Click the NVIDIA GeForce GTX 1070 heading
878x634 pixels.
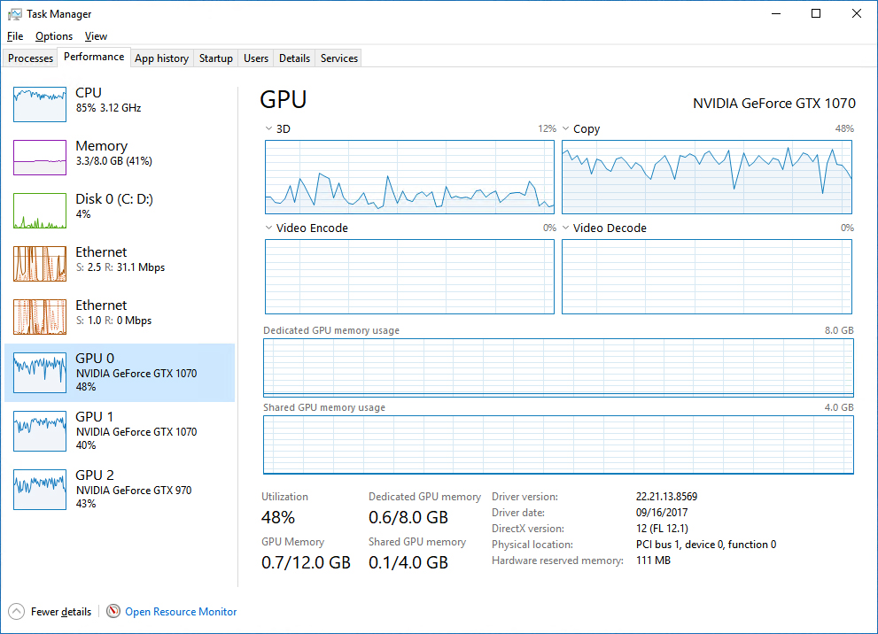(773, 104)
